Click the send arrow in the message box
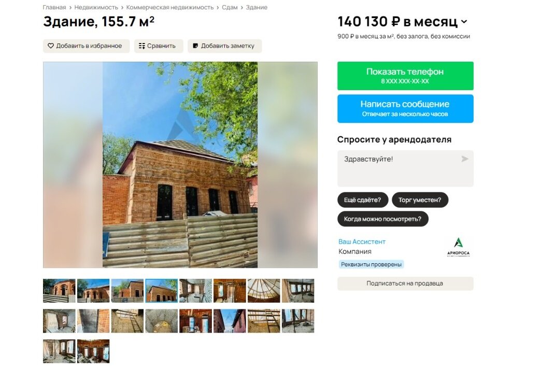Screen dimensions: 541x370 point(465,159)
